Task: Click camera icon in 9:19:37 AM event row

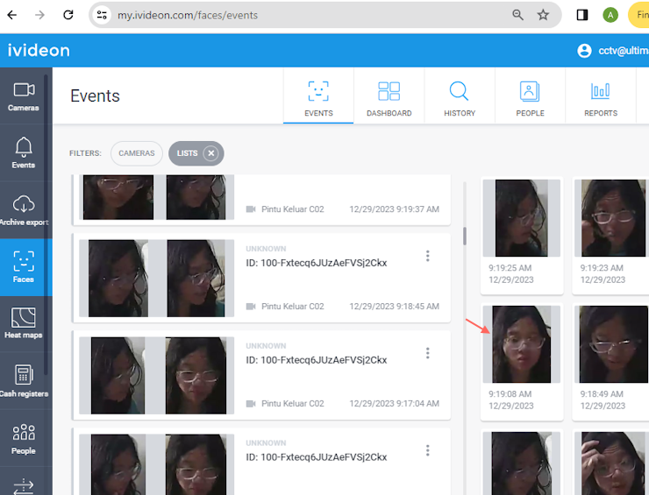Action: click(x=251, y=209)
